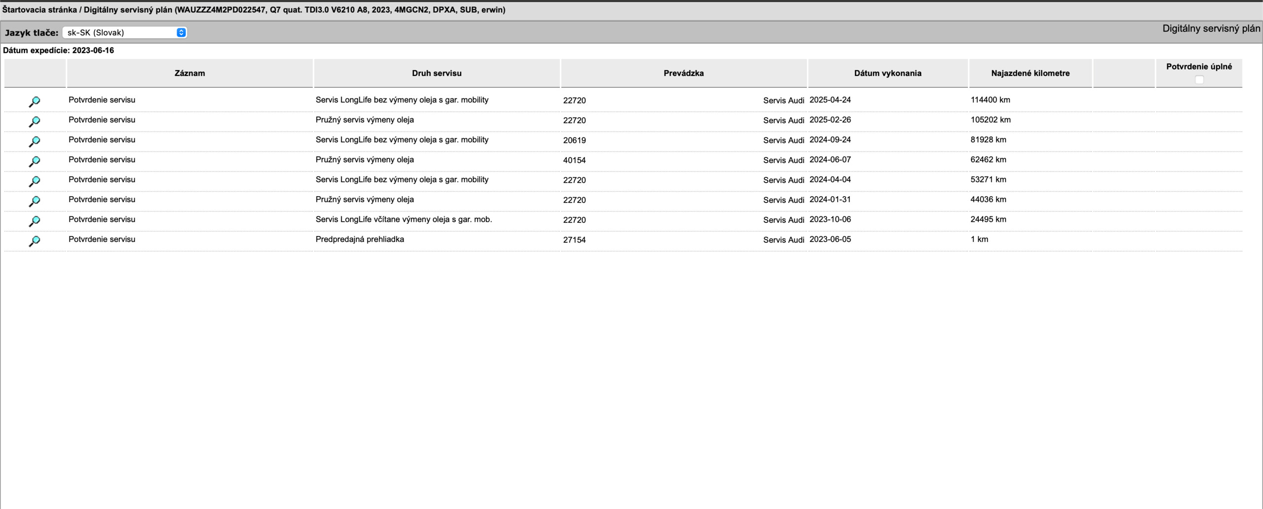Click the 114400 km mileage value
The height and width of the screenshot is (509, 1263).
point(990,100)
